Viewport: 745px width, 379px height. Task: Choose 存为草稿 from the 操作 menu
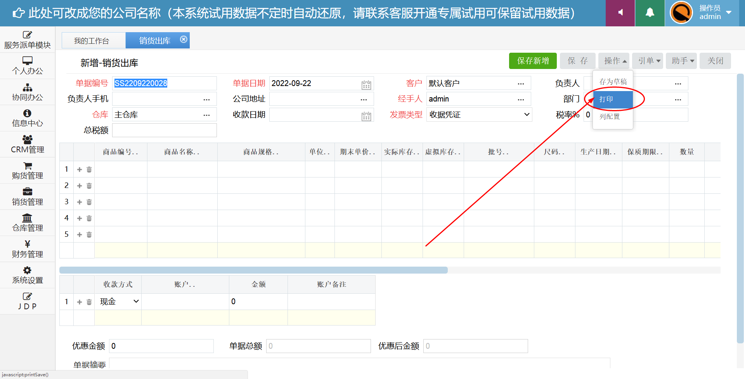613,81
